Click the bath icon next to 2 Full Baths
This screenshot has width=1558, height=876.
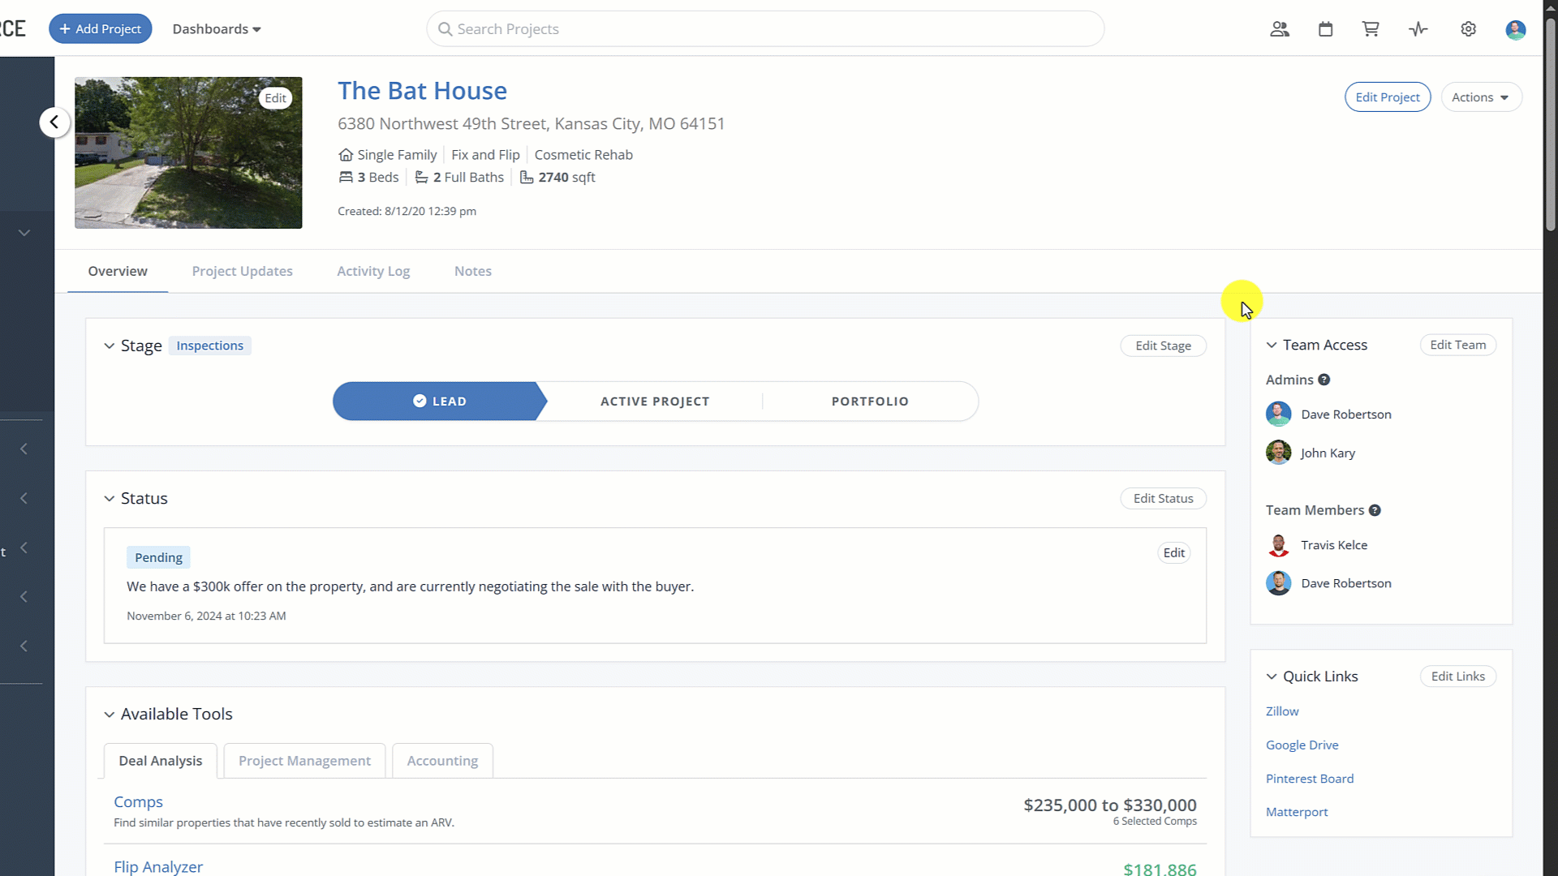coord(421,177)
